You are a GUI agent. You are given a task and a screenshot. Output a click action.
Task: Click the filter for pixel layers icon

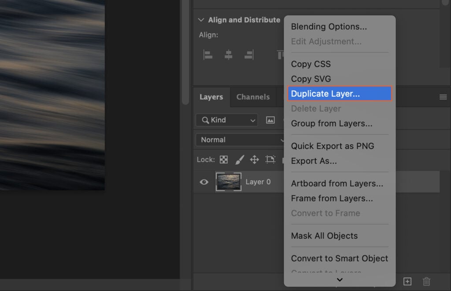click(x=270, y=120)
